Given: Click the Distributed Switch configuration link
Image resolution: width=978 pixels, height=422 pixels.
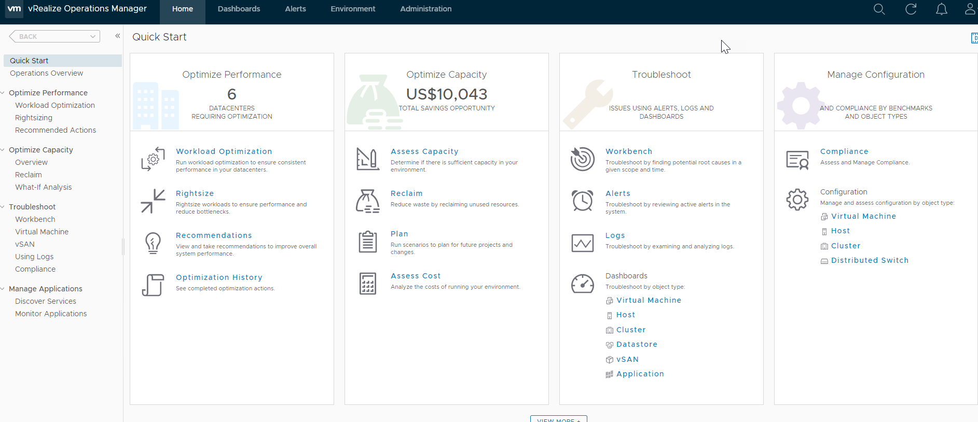Looking at the screenshot, I should point(870,260).
